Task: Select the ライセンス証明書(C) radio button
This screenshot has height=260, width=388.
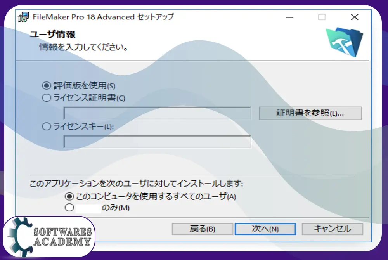Action: [46, 98]
